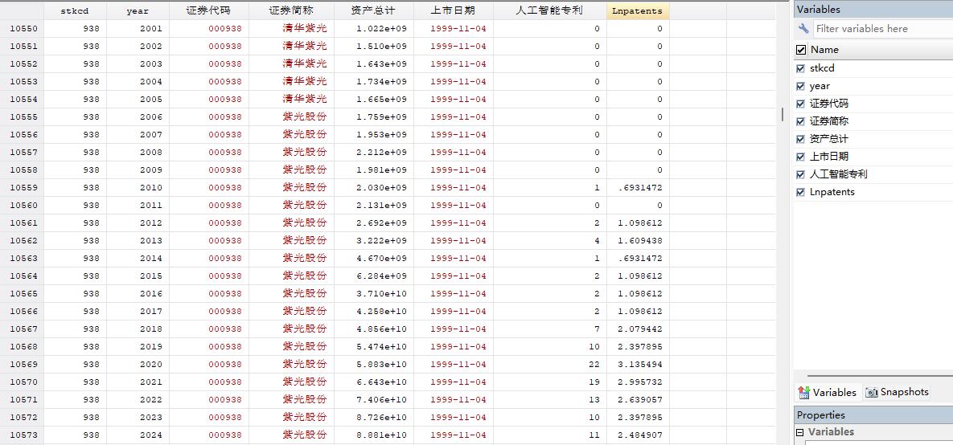The height and width of the screenshot is (445, 953).
Task: Select row number 10550
Action: tap(22, 29)
